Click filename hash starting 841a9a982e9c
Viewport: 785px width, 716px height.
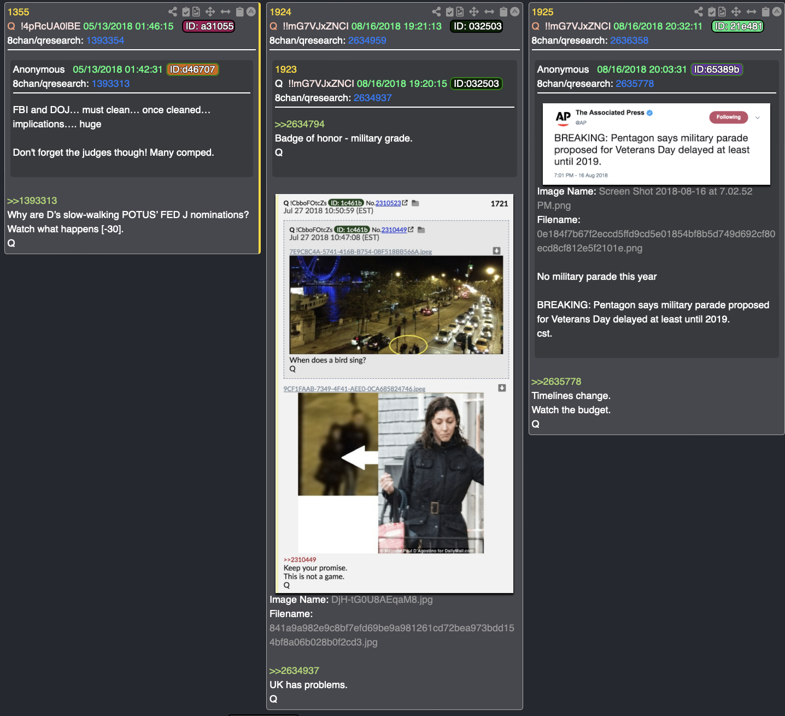tap(392, 635)
